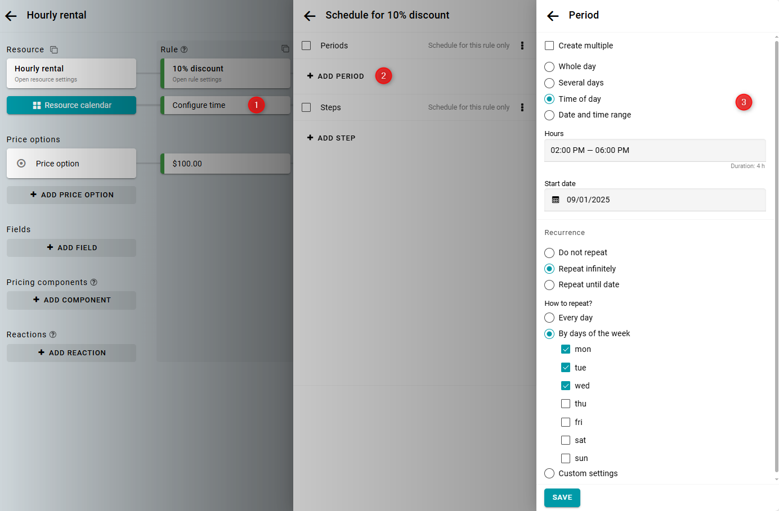Open the Start date picker field
The width and height of the screenshot is (779, 511).
point(655,200)
